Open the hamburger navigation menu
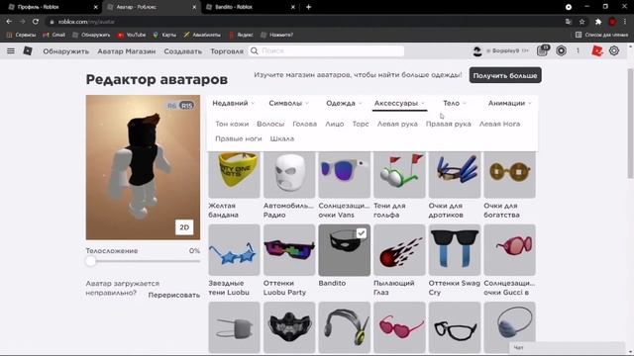634x356 pixels. (11, 50)
